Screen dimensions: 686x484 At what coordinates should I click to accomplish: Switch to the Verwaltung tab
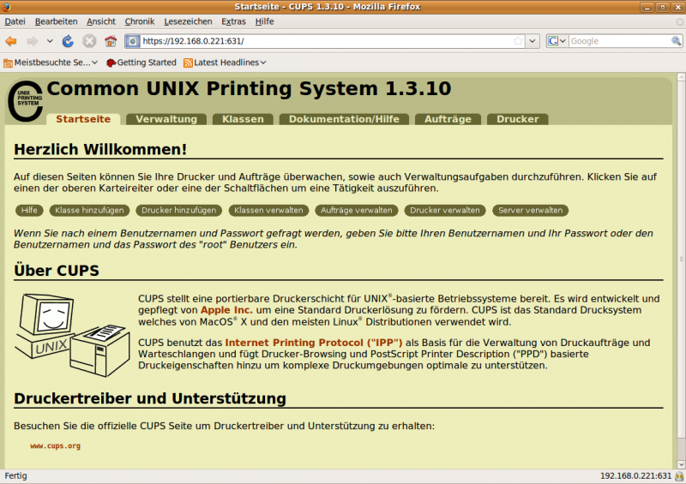pos(166,119)
